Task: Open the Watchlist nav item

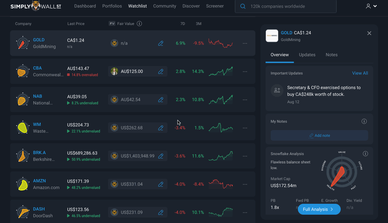Action: click(137, 6)
